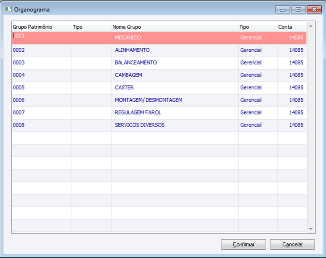
Task: Select the REGULAGEM FAROL row
Action: [x=159, y=112]
